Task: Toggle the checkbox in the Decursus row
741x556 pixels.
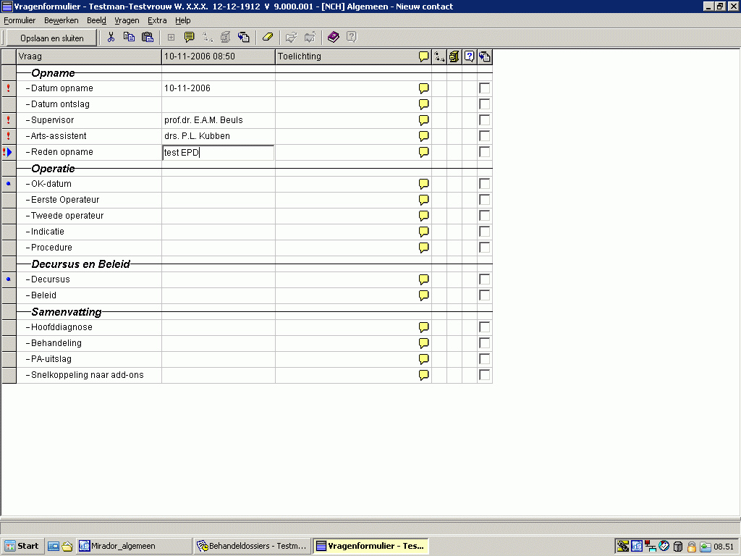Action: (x=484, y=279)
